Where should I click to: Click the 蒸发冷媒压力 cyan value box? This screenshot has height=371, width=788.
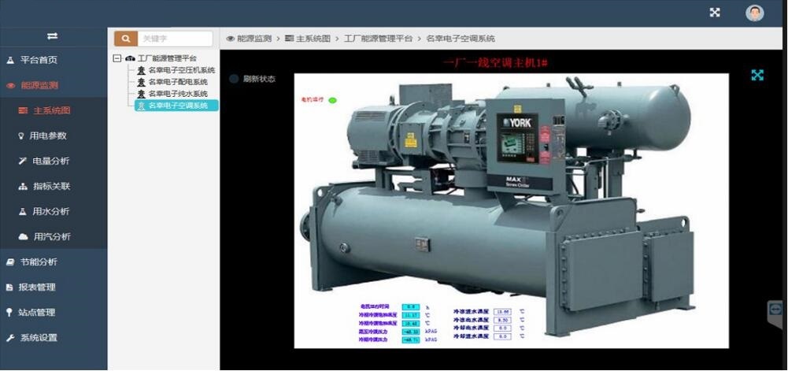click(411, 332)
